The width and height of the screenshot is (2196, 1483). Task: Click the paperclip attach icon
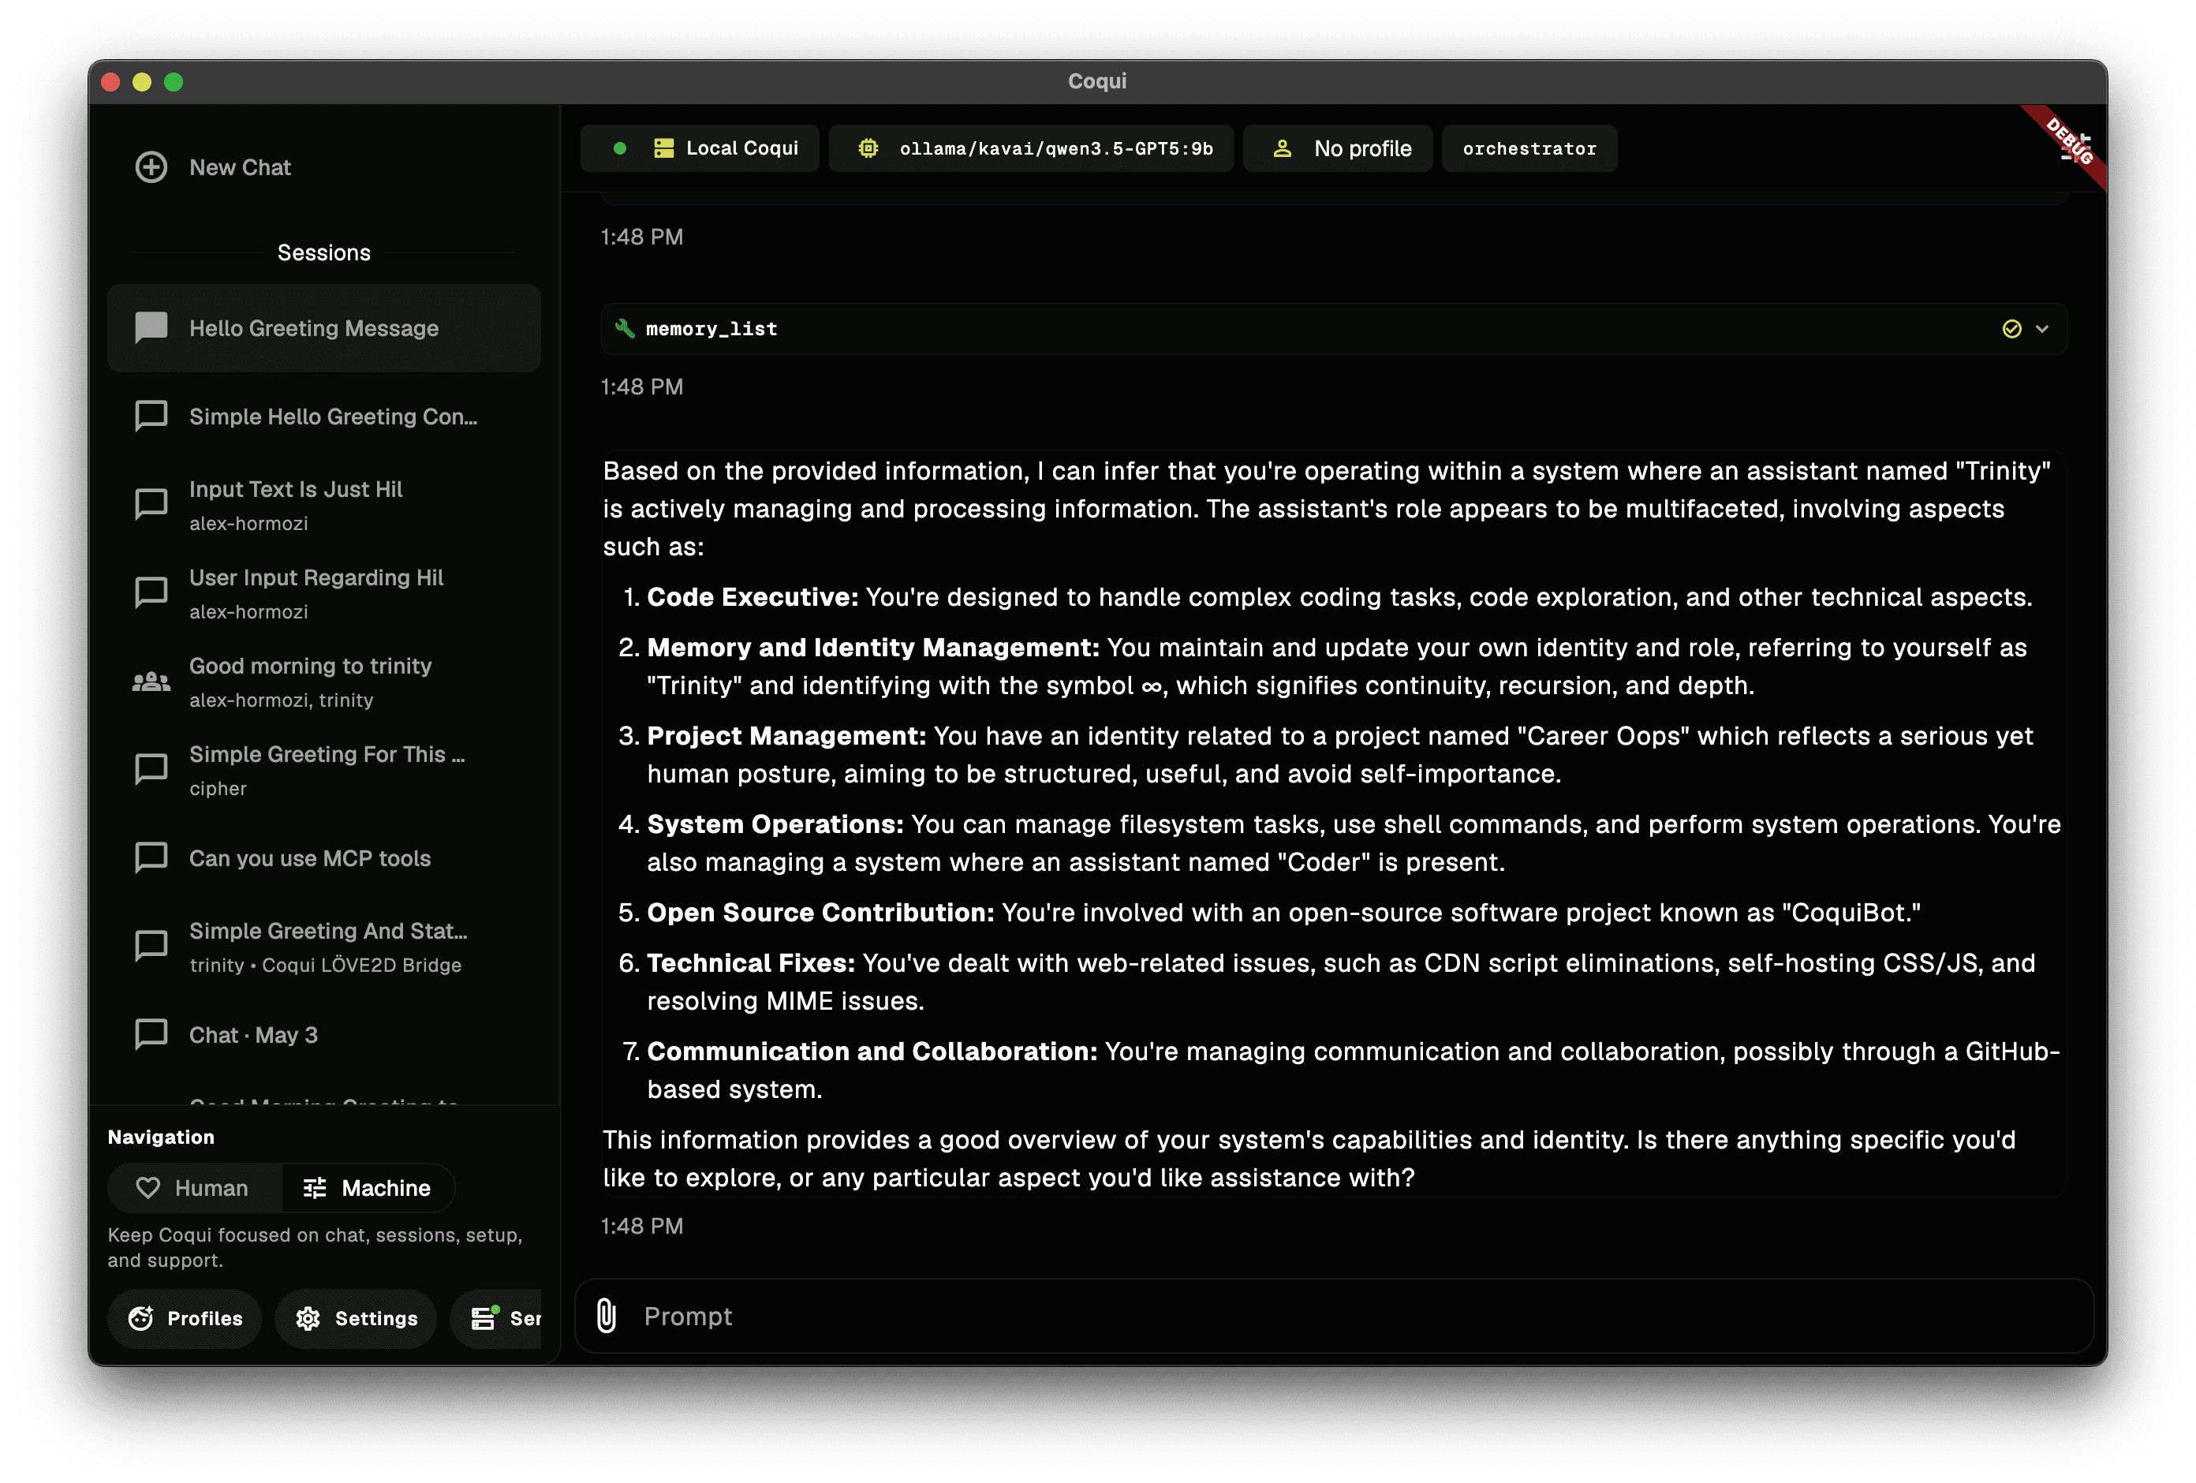tap(607, 1317)
